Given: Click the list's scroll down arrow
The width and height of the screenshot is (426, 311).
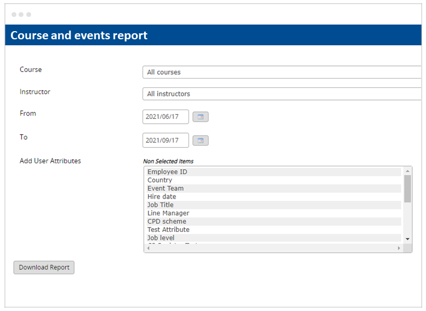Looking at the screenshot, I should 407,239.
